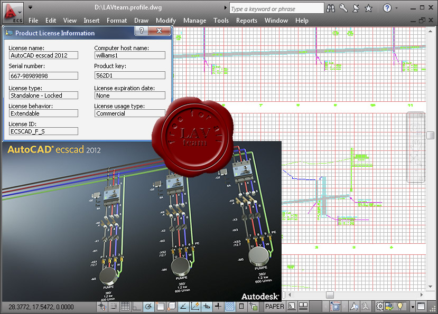438x314 pixels.
Task: Toggle Lineweight display icon
Action: (218, 307)
